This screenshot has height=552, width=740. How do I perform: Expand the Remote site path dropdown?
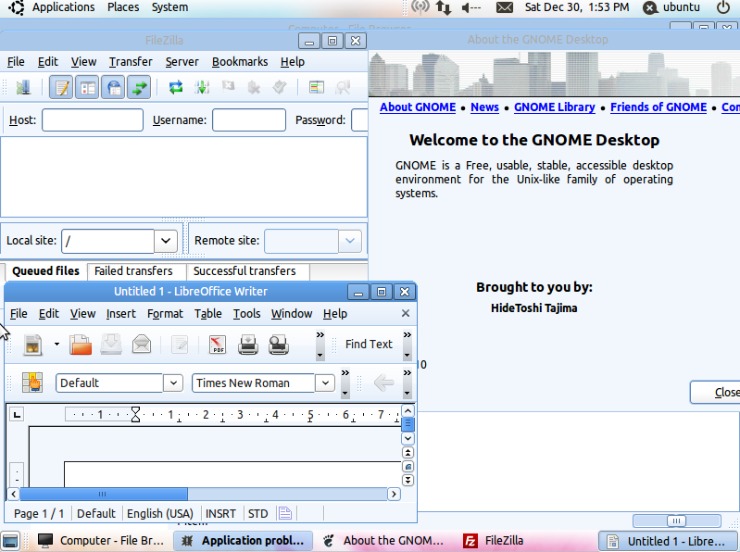click(x=350, y=241)
